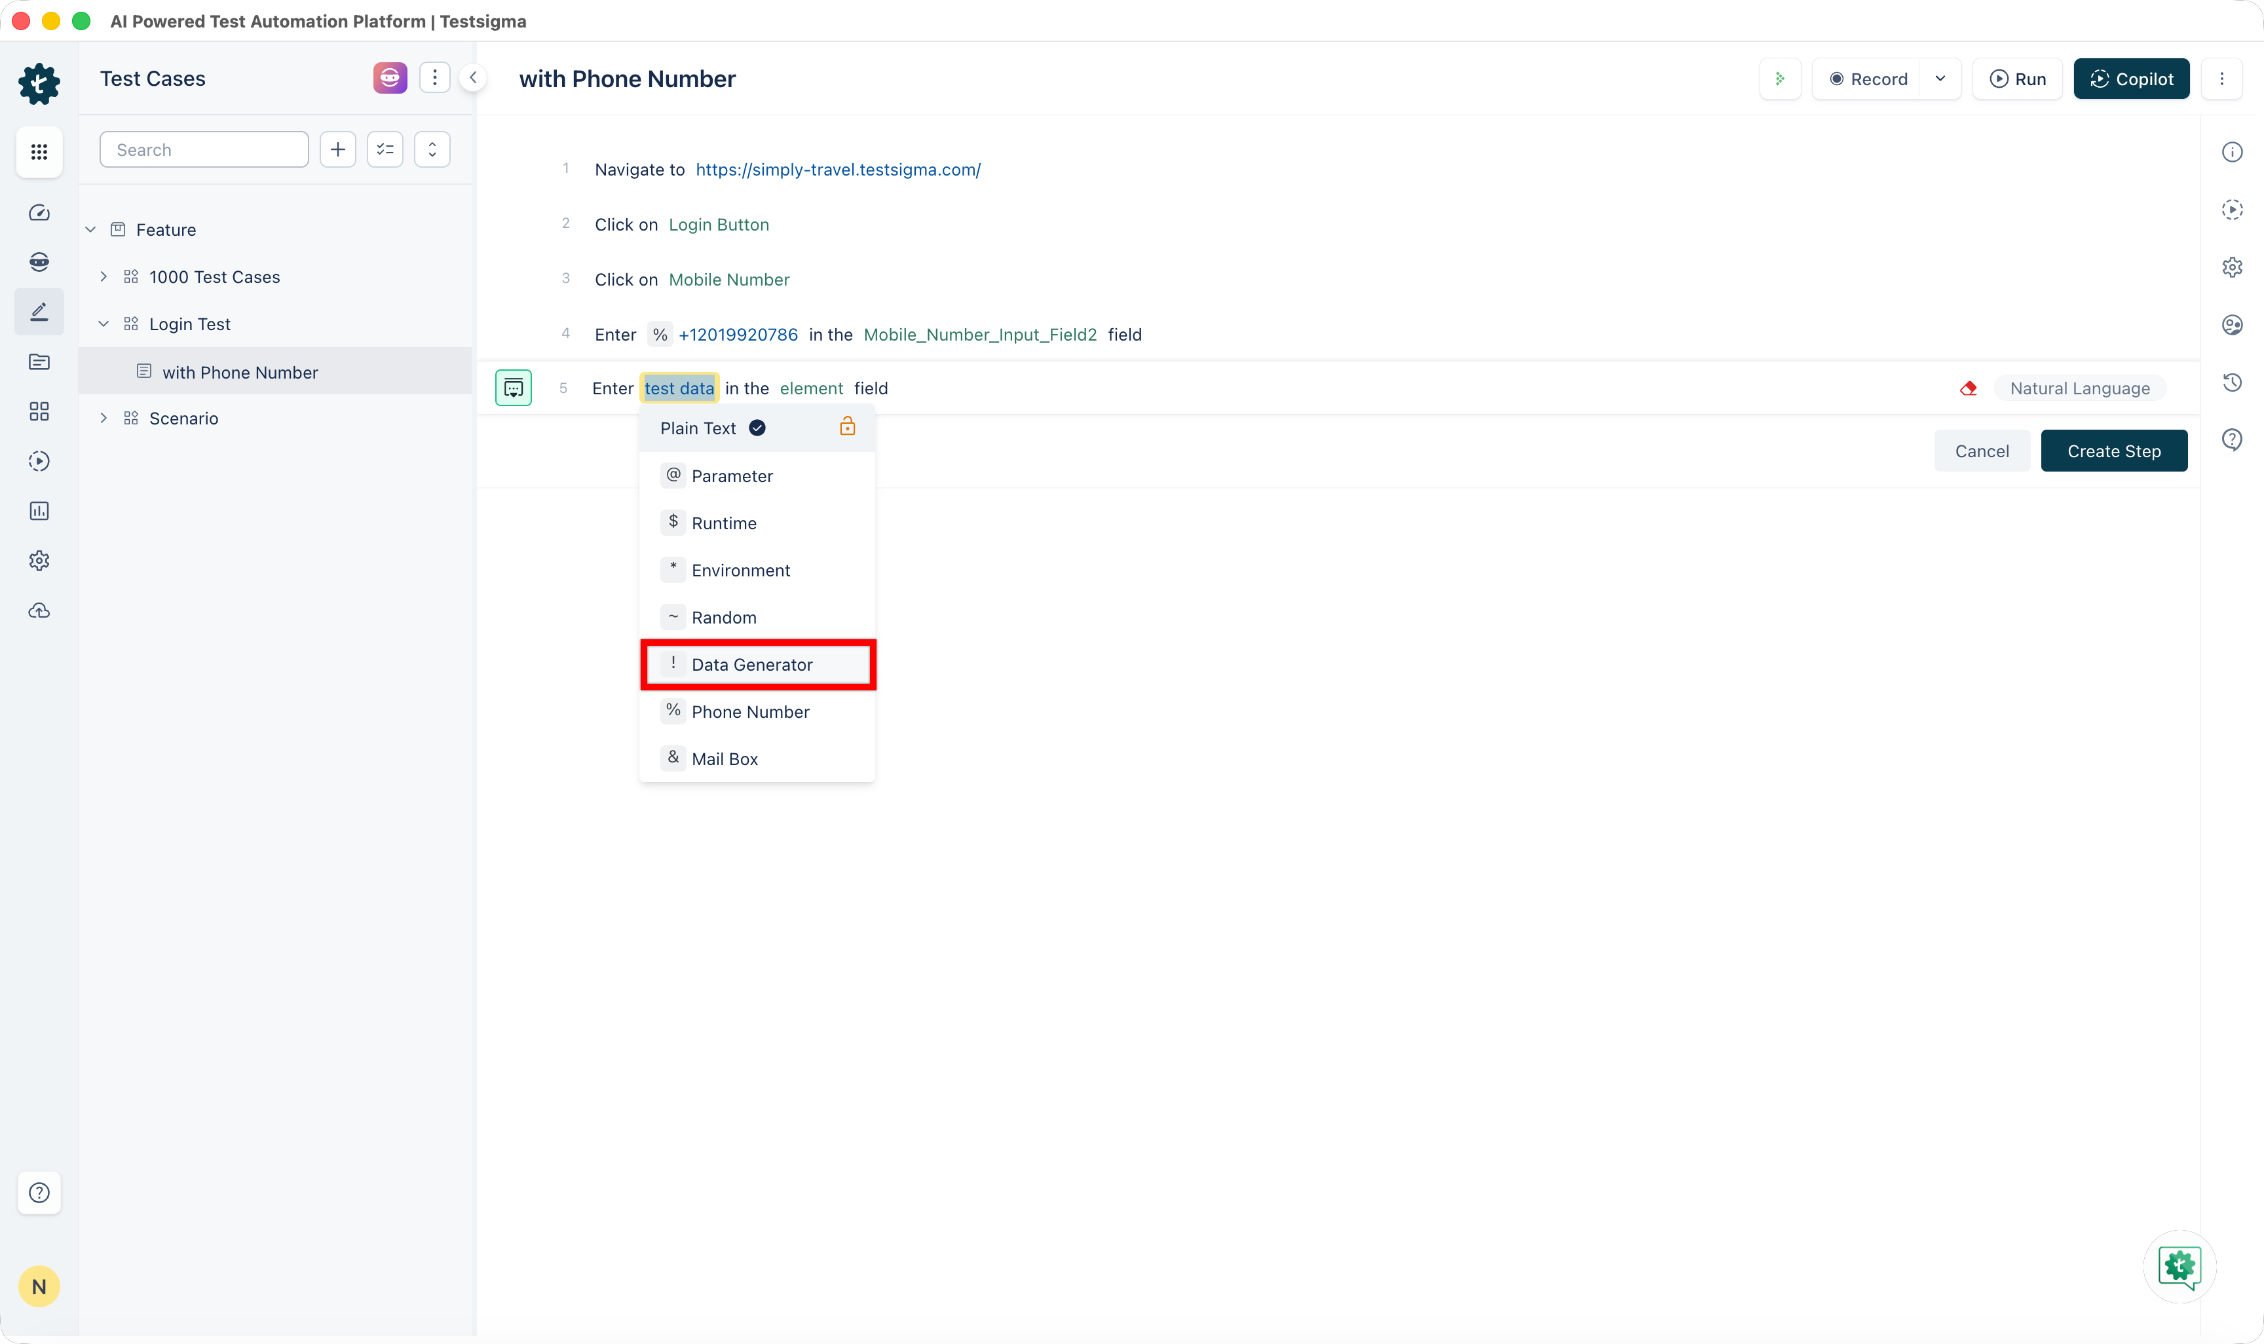Open test case settings gear in right rail

(2233, 267)
